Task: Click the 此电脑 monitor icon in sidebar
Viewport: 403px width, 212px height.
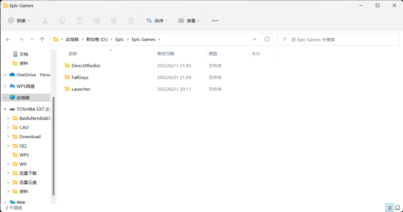Action: (x=12, y=98)
